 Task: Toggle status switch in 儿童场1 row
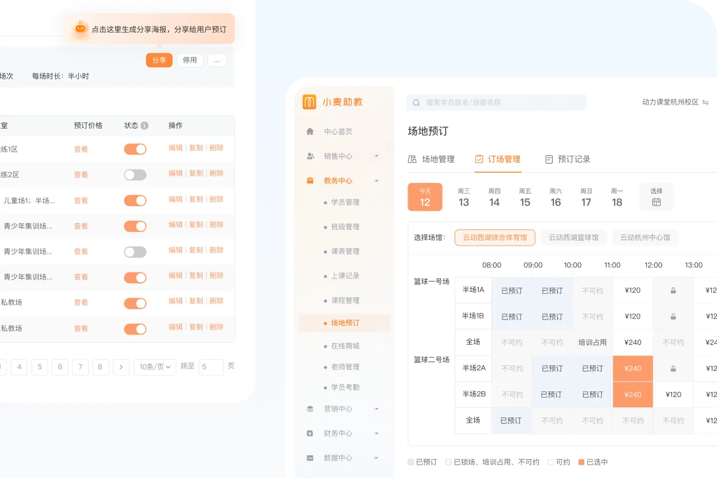coord(135,200)
